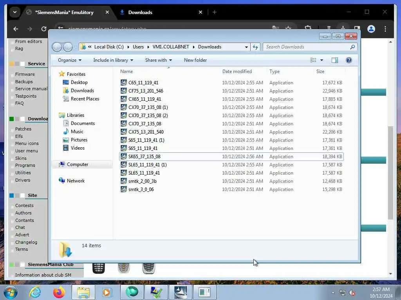401x300 pixels.
Task: Click VM1.COLLABNET breadcrumb segment
Action: coord(171,47)
